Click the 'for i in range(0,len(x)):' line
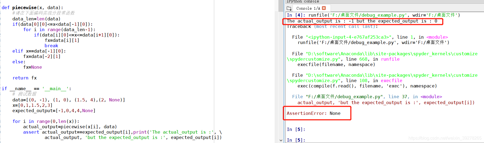484x143 pixels. click(x=46, y=121)
